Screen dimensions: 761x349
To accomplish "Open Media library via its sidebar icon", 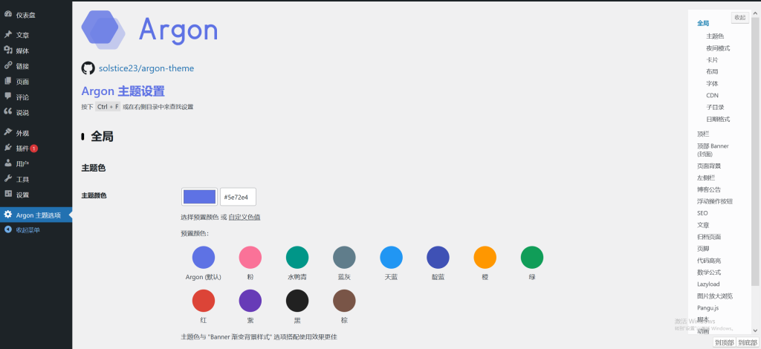I will (x=7, y=50).
